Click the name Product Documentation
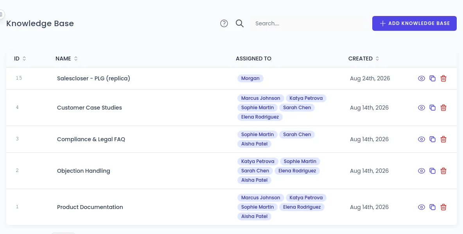Viewport: 463px width, 234px height. (x=90, y=207)
